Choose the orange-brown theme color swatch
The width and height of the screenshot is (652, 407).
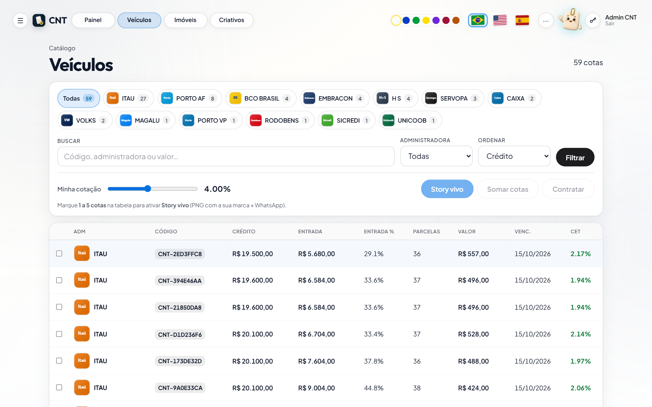tap(456, 21)
